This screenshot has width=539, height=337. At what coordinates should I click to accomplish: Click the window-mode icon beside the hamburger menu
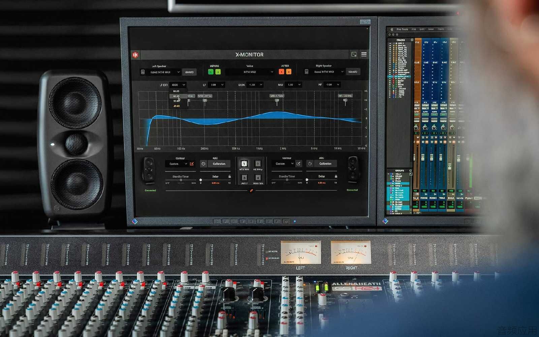tap(354, 54)
